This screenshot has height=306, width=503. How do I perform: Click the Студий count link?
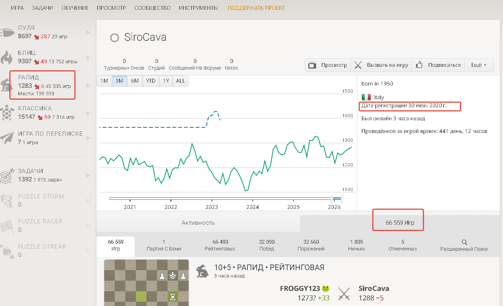click(157, 64)
